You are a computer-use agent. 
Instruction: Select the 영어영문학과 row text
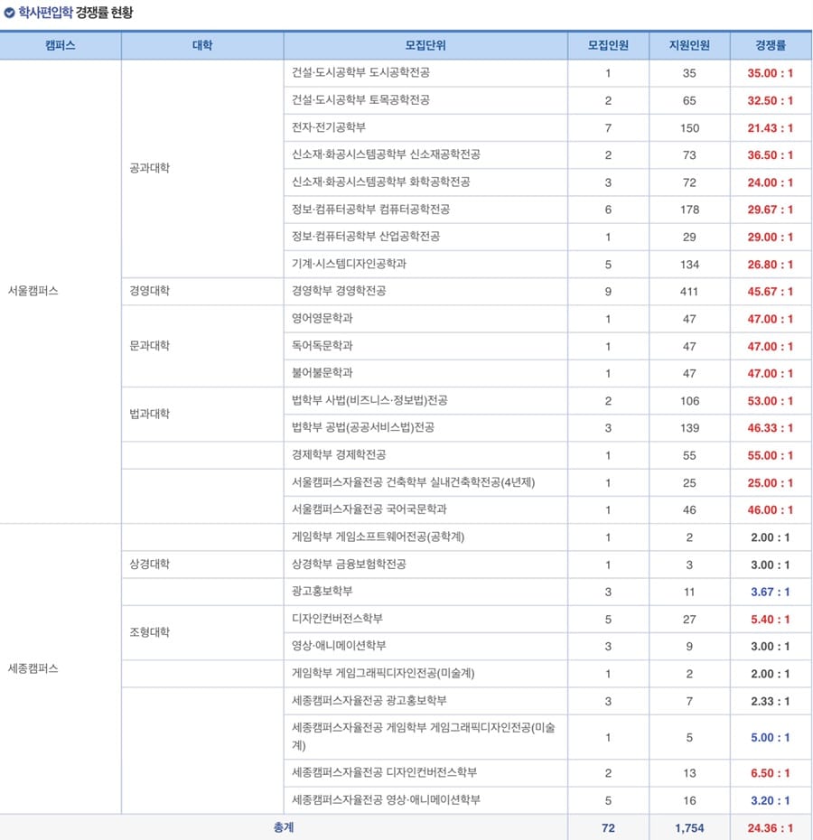322,318
